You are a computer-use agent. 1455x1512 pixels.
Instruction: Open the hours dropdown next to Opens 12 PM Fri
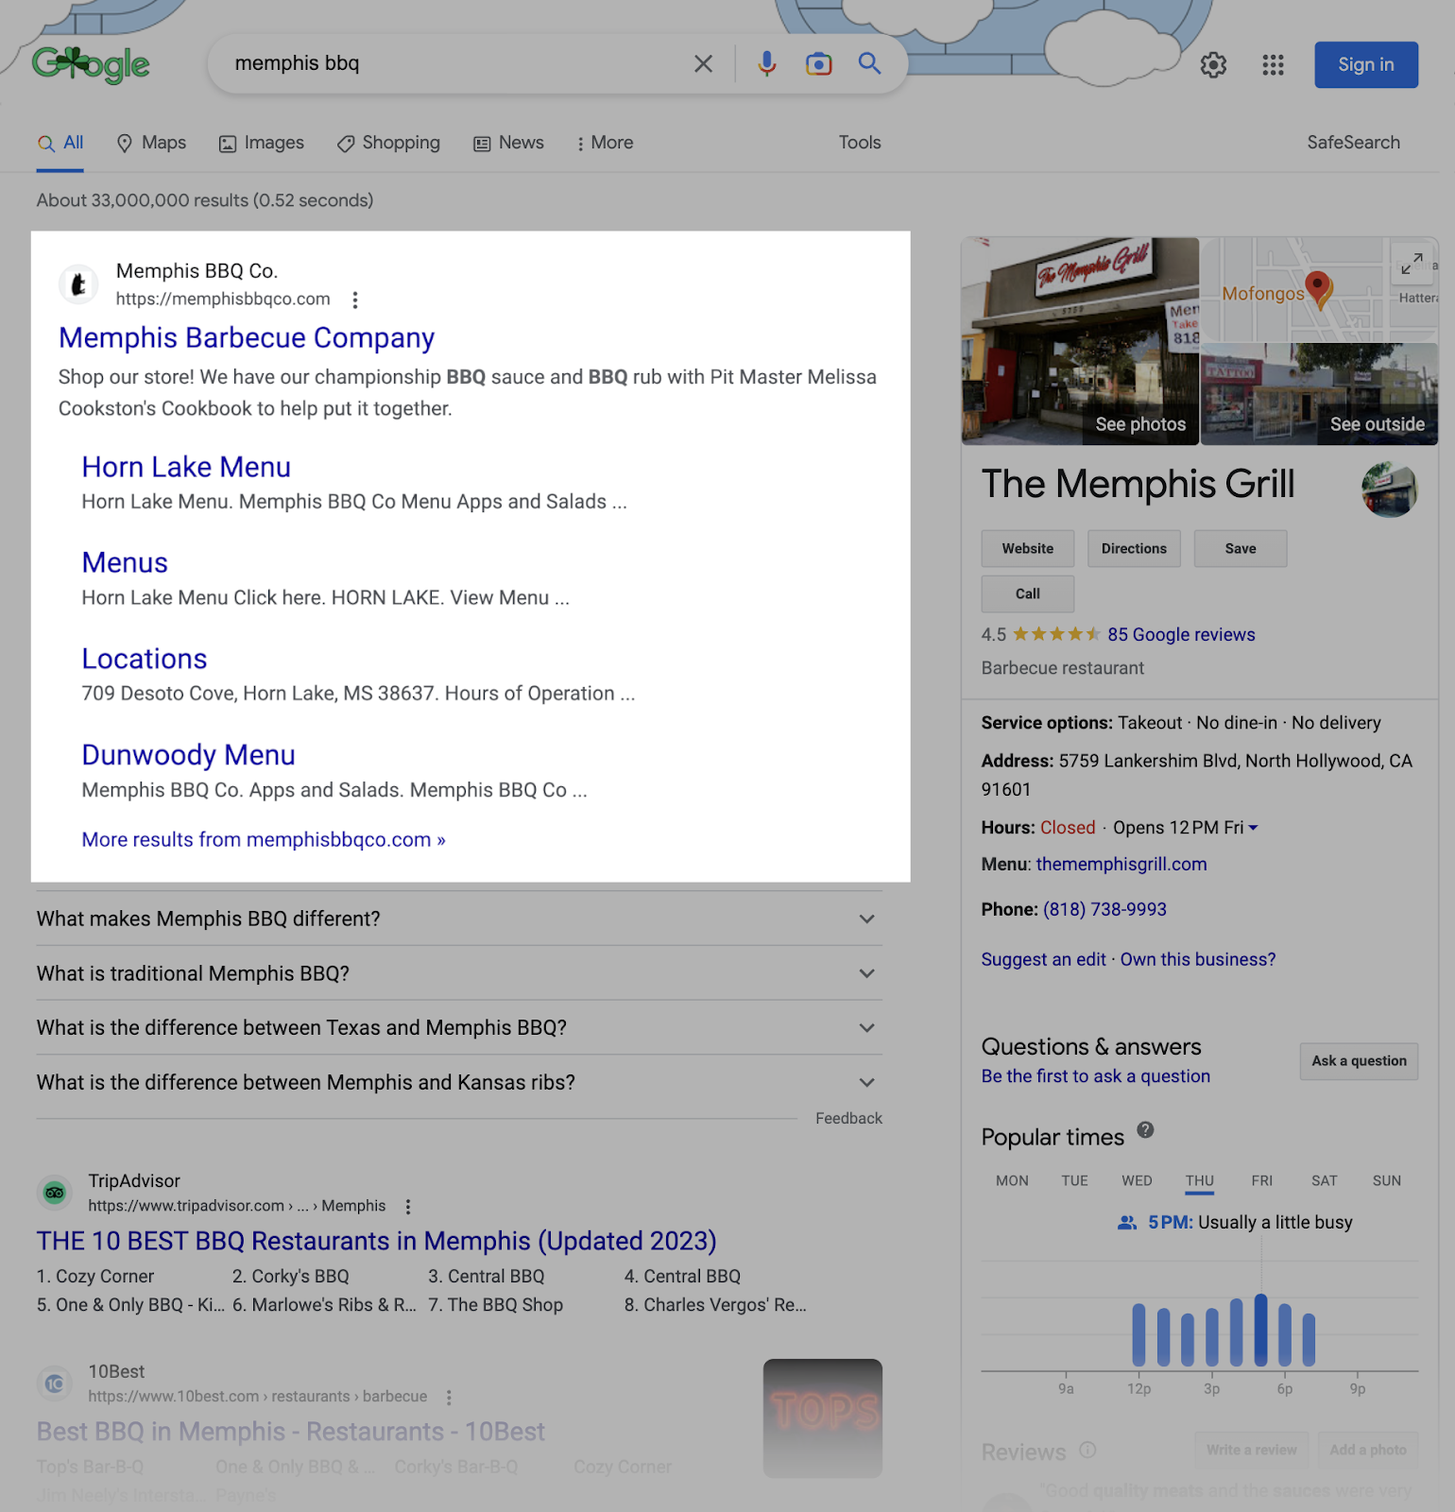pyautogui.click(x=1254, y=828)
